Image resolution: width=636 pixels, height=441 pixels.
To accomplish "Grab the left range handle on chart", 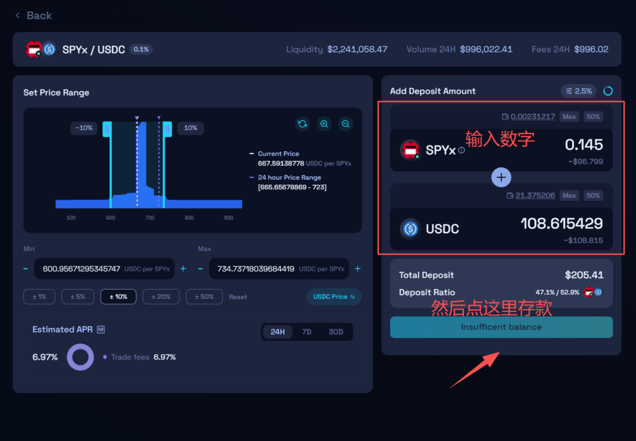I will click(107, 128).
